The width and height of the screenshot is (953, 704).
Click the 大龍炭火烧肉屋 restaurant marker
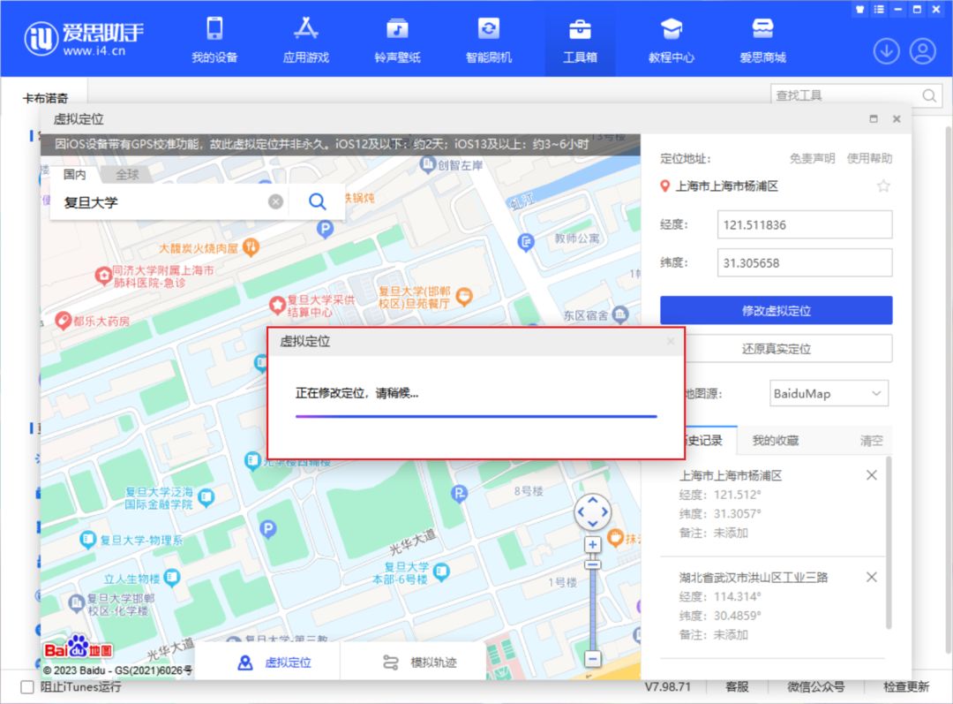tap(251, 246)
